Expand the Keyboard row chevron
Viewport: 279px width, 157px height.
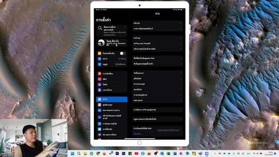click(181, 78)
